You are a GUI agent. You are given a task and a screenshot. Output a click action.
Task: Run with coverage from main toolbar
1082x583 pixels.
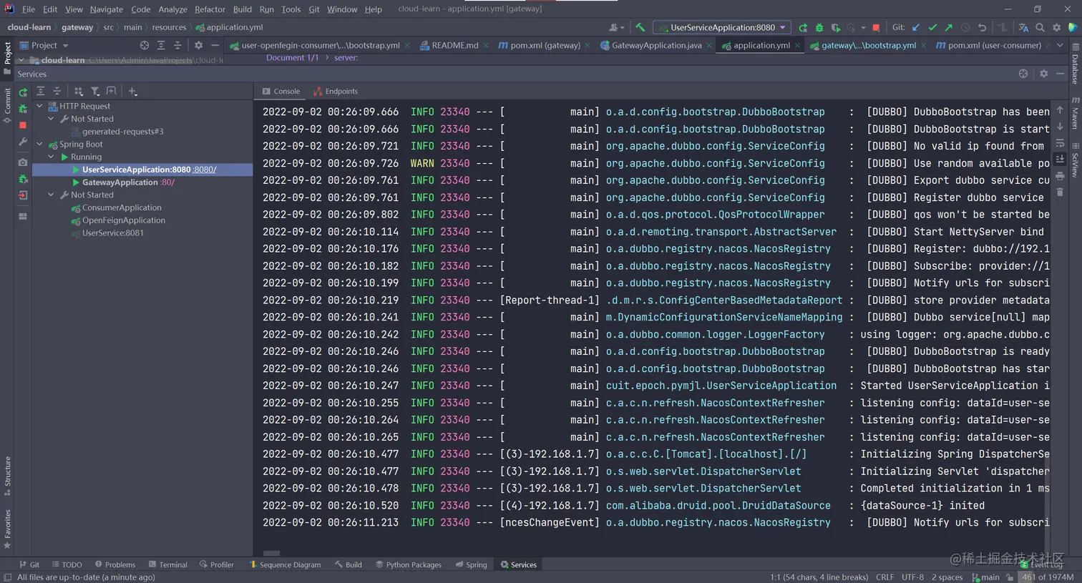836,27
